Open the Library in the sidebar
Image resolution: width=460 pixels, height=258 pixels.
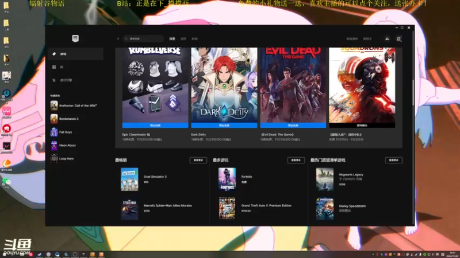76,67
